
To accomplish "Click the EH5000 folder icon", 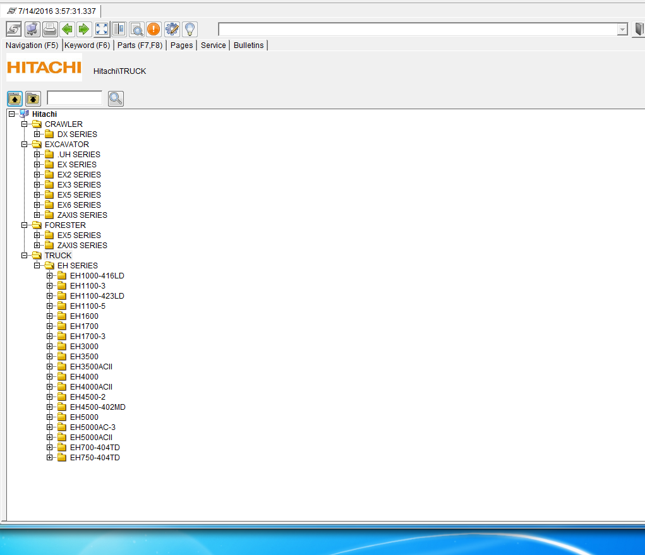I will click(x=62, y=417).
